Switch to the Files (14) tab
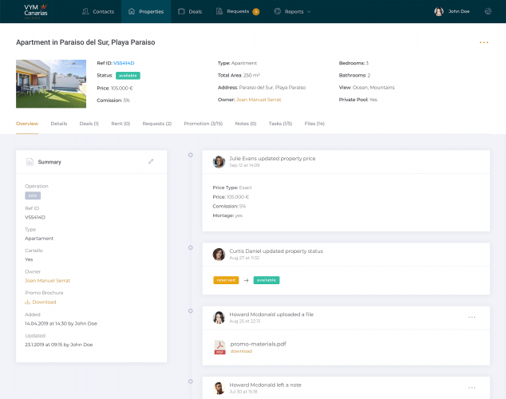 coord(314,124)
